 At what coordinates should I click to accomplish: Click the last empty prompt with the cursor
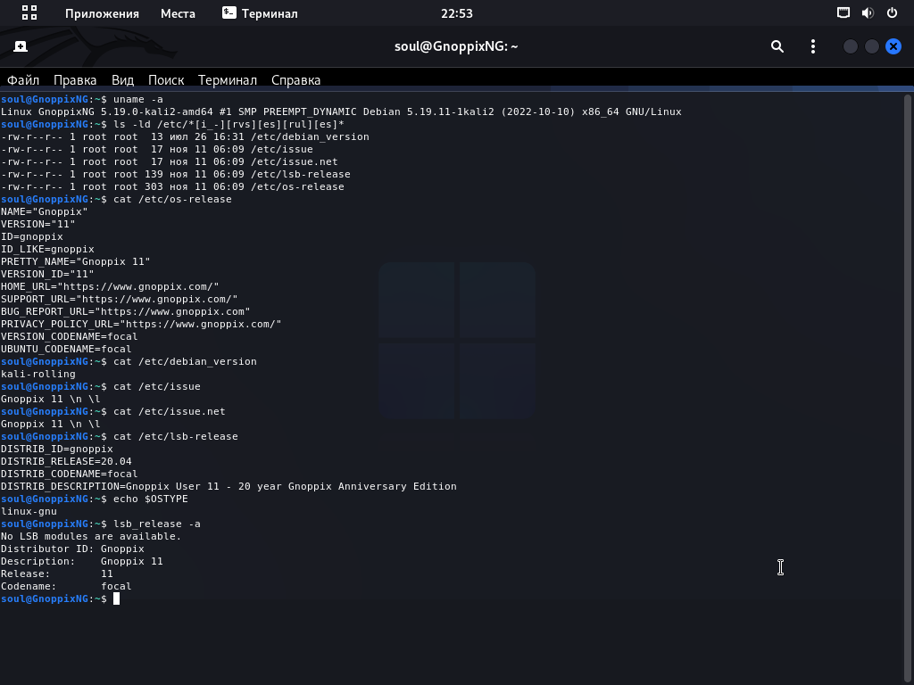[x=60, y=598]
